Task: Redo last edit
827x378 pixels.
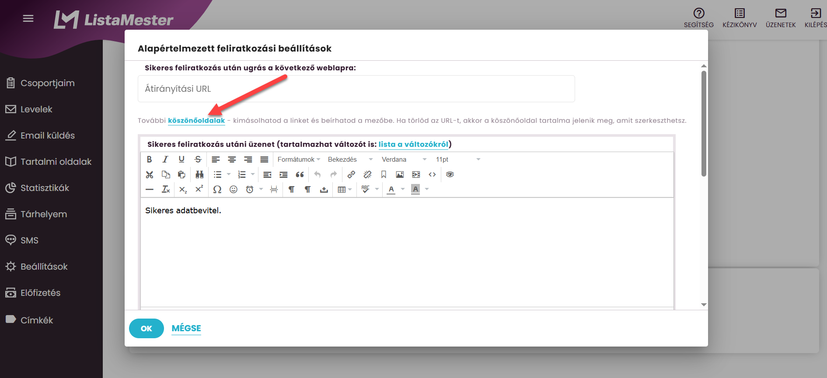Action: coord(334,174)
